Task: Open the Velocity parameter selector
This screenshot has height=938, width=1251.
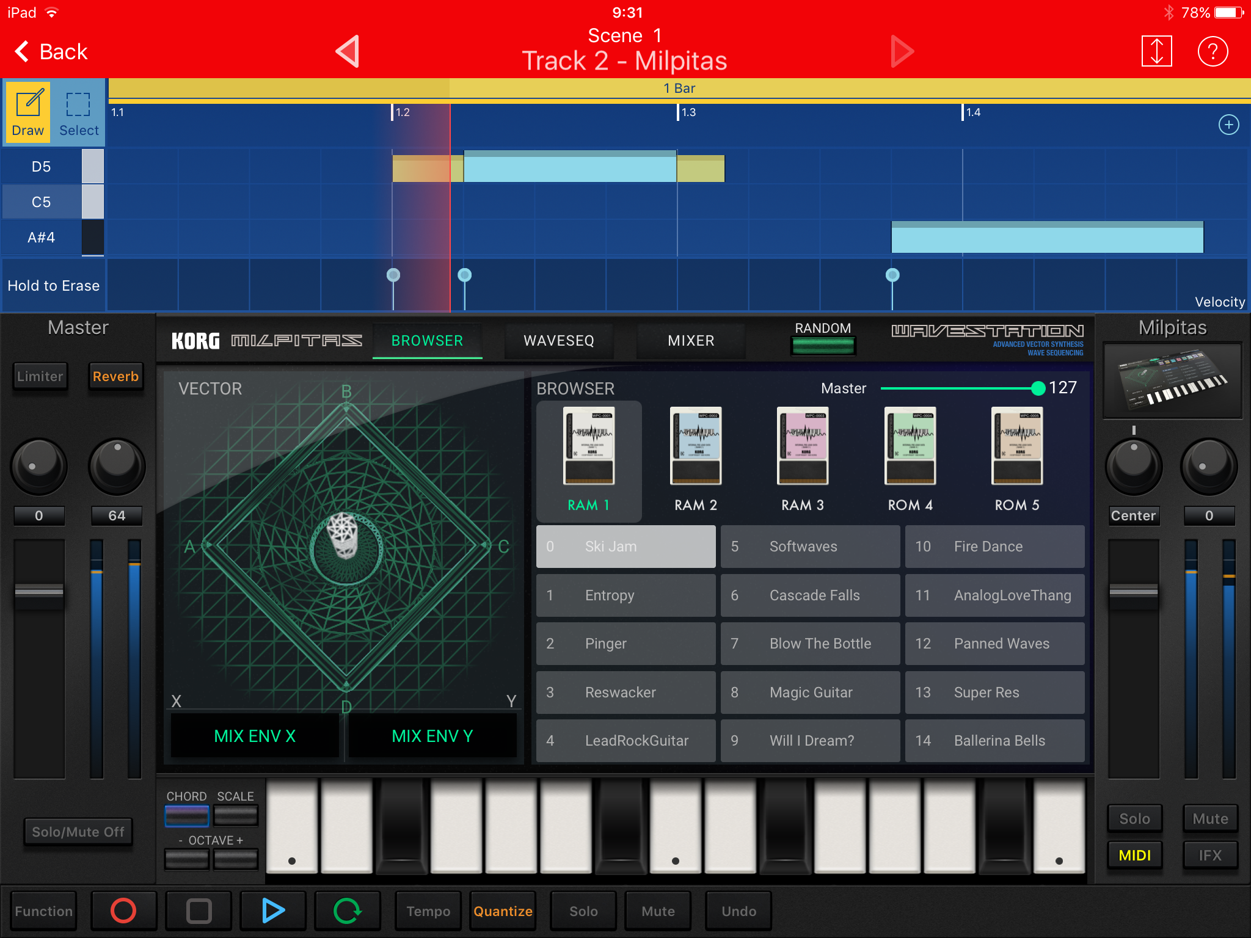Action: pyautogui.click(x=1219, y=302)
